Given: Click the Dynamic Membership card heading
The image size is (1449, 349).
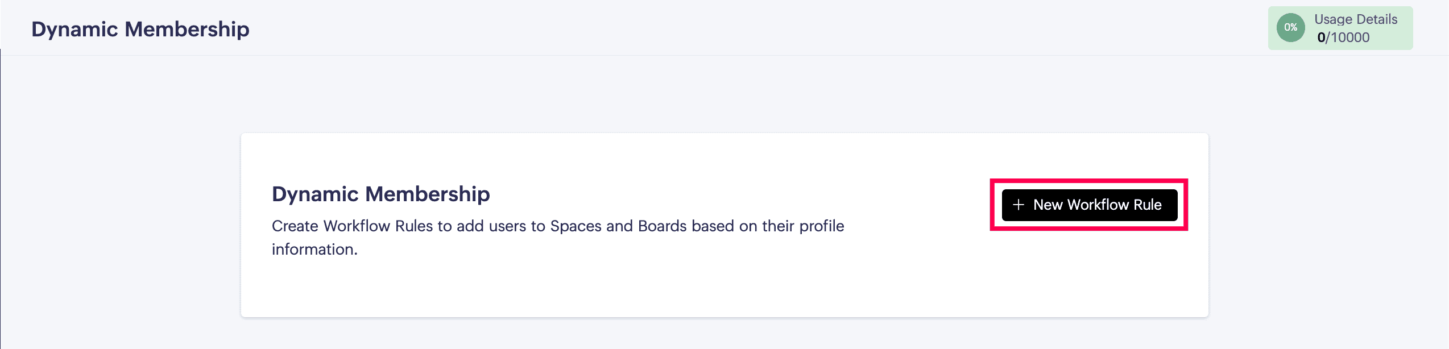Looking at the screenshot, I should [380, 194].
